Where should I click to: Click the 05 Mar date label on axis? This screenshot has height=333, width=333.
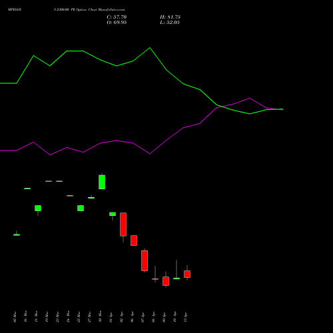pyautogui.click(x=15, y=317)
